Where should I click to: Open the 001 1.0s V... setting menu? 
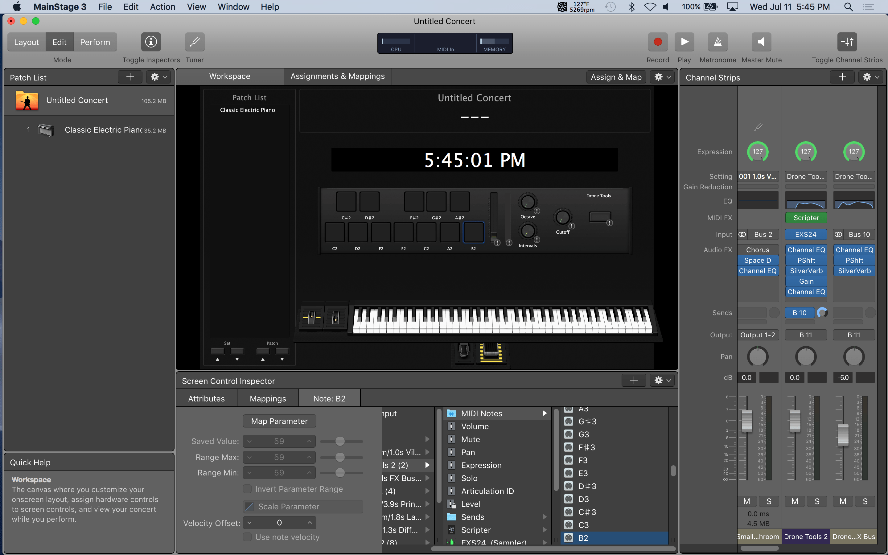758,177
